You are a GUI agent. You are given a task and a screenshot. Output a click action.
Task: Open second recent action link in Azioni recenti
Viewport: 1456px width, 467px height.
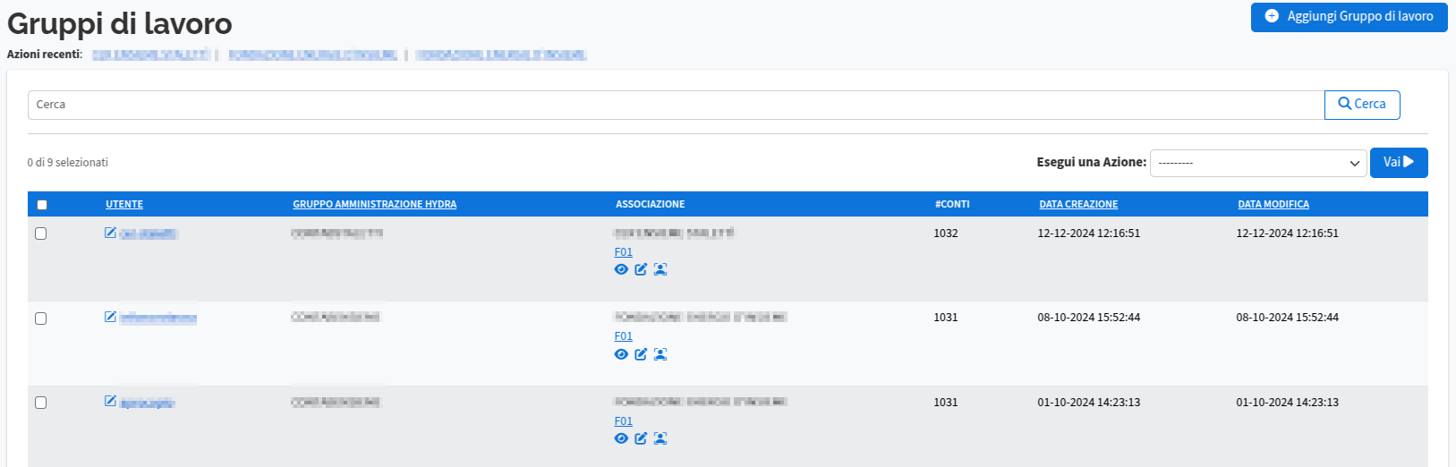tap(312, 55)
